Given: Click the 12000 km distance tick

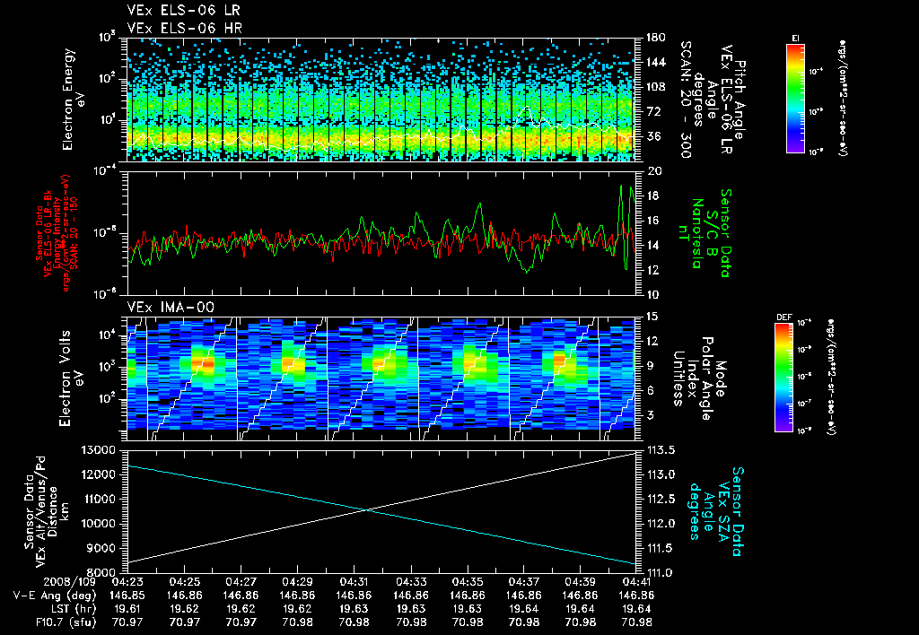Looking at the screenshot, I should pyautogui.click(x=100, y=474).
